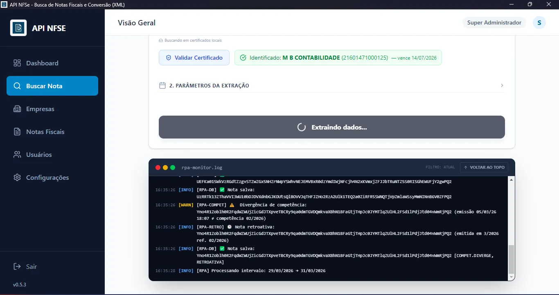The width and height of the screenshot is (559, 295).
Task: Click Identificado M B CONTABILIDADE badge
Action: [338, 58]
